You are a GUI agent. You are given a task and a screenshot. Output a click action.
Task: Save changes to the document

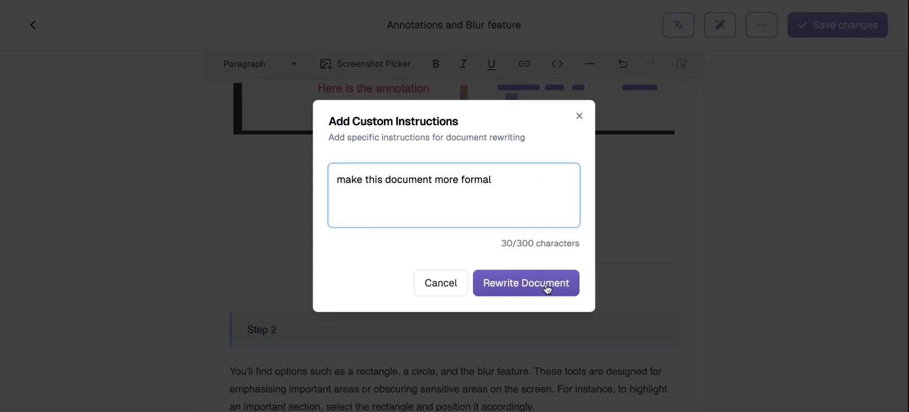tap(838, 25)
